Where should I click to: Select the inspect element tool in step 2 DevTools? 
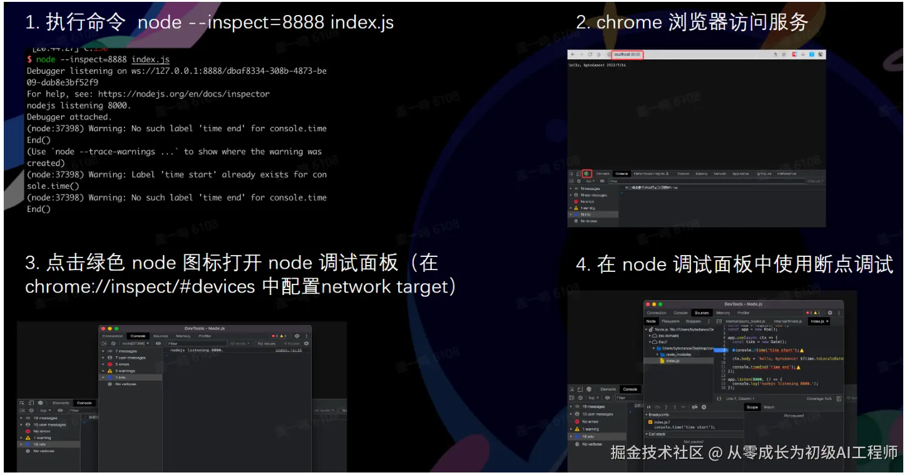(x=572, y=173)
